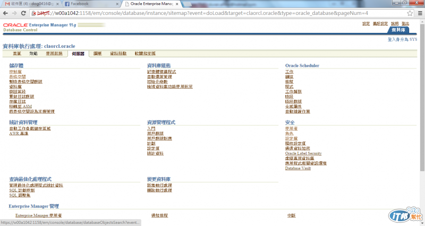Open the 表格空間 link
The width and height of the screenshot is (425, 226).
coord(18,76)
